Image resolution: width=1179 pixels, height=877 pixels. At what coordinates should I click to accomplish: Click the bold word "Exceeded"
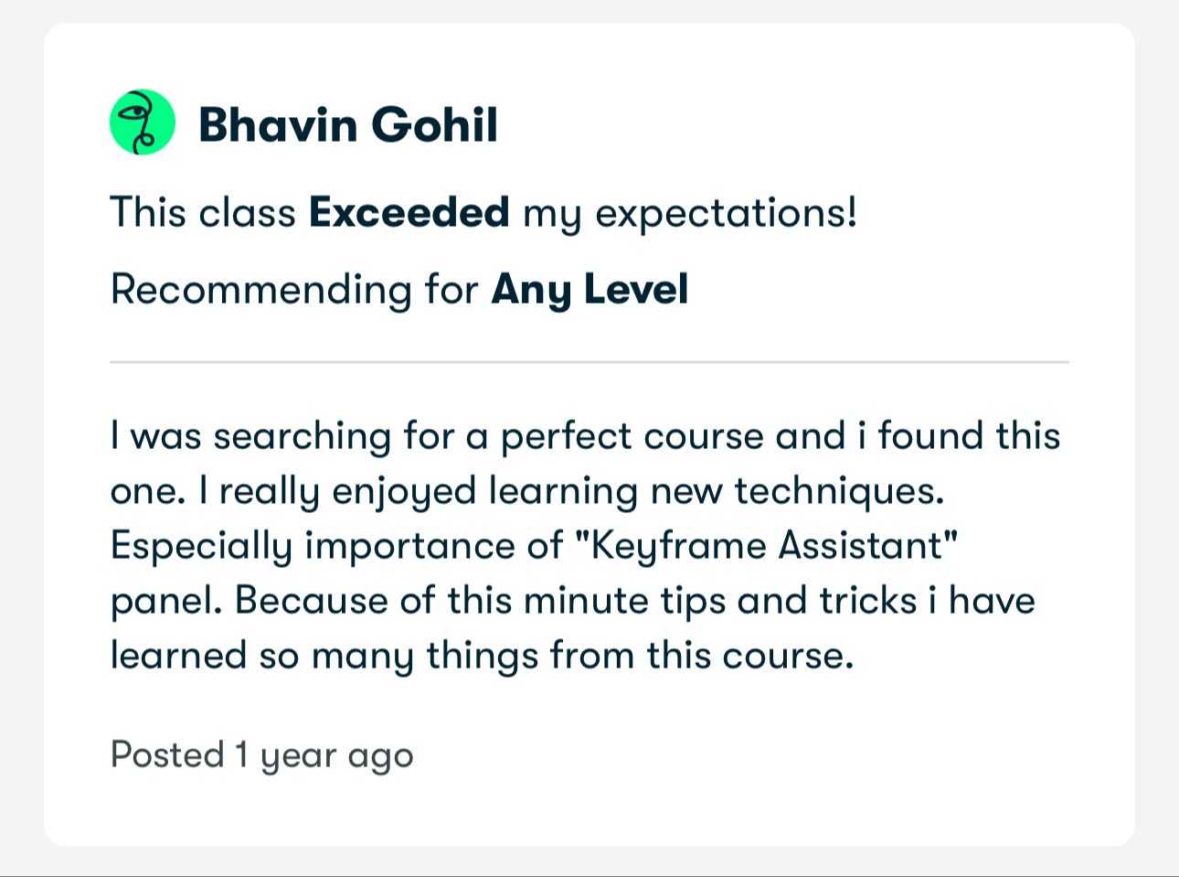point(409,213)
